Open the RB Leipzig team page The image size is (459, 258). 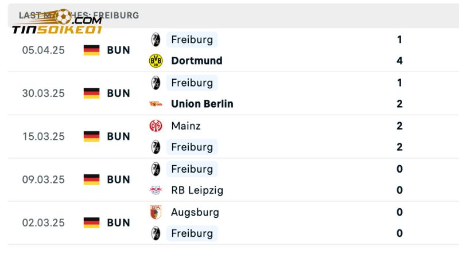click(x=197, y=190)
